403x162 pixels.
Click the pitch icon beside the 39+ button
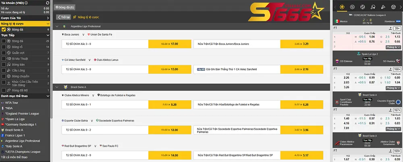coord(391,28)
